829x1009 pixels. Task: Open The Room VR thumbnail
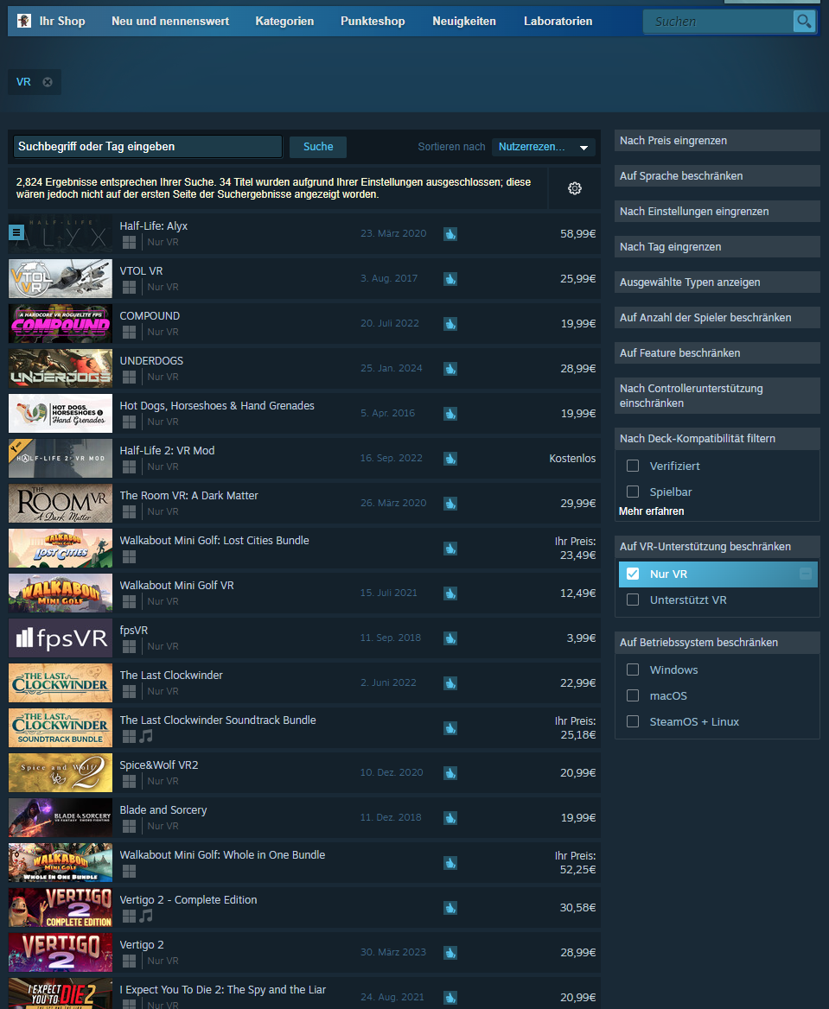point(61,504)
